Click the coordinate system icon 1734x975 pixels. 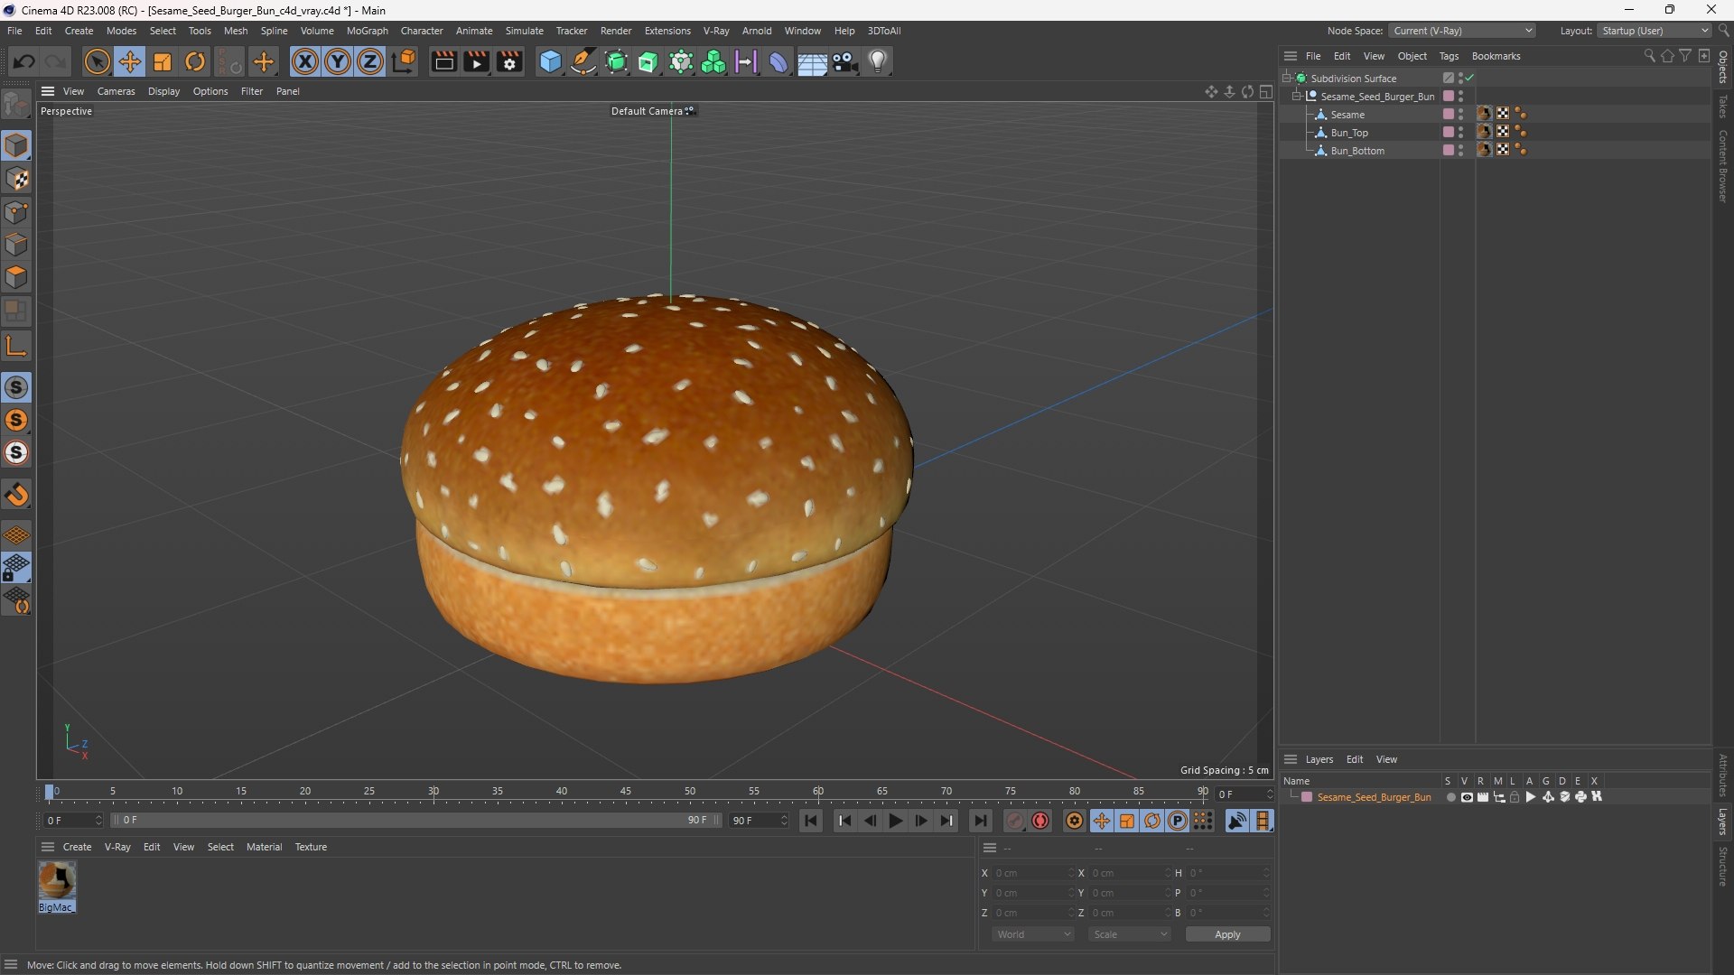point(405,61)
